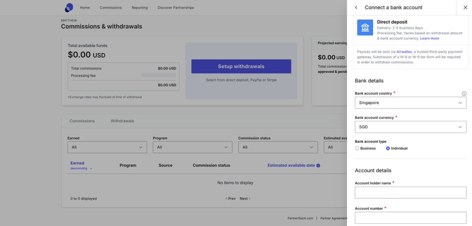The width and height of the screenshot is (472, 226).
Task: Open the Commissions navigation item
Action: click(x=111, y=7)
